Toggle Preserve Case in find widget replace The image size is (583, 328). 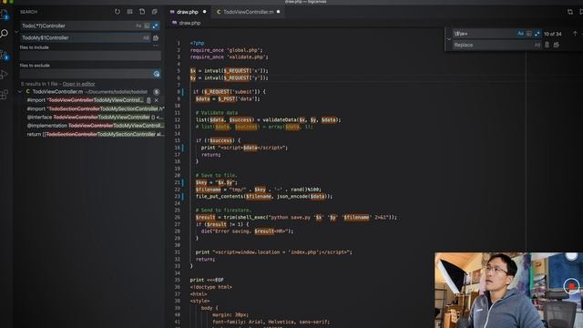(x=537, y=45)
